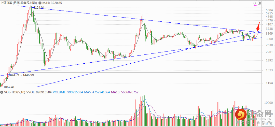
Task: Click the red arrow annotation
Action: (x=258, y=26)
